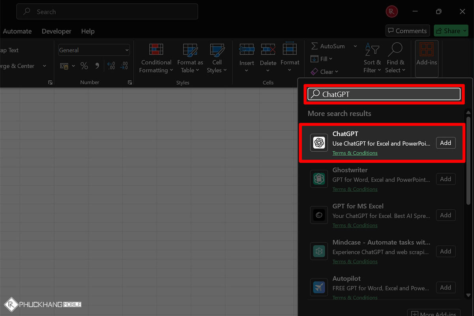Add the Autopilot add-in
Image resolution: width=474 pixels, height=316 pixels.
pyautogui.click(x=446, y=288)
